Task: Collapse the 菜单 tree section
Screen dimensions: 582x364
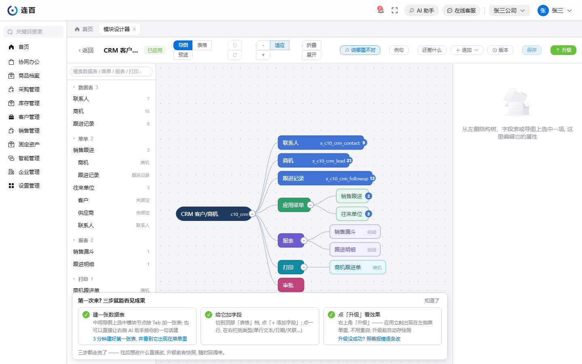Action: coord(74,139)
